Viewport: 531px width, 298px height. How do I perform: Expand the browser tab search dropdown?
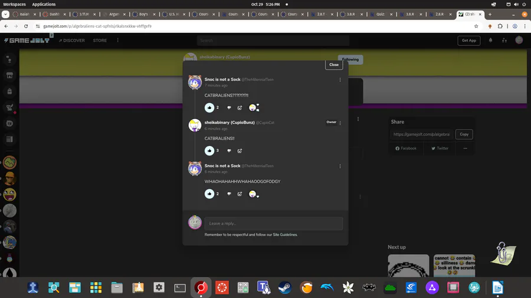[x=5, y=14]
